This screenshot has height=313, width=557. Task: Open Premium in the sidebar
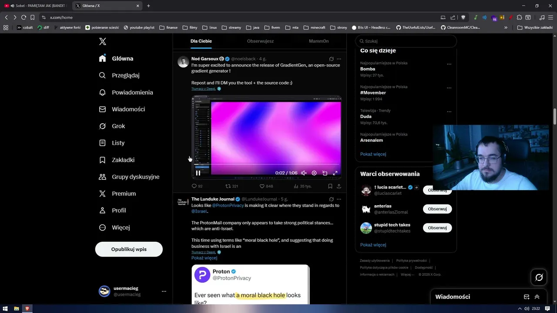click(x=117, y=193)
